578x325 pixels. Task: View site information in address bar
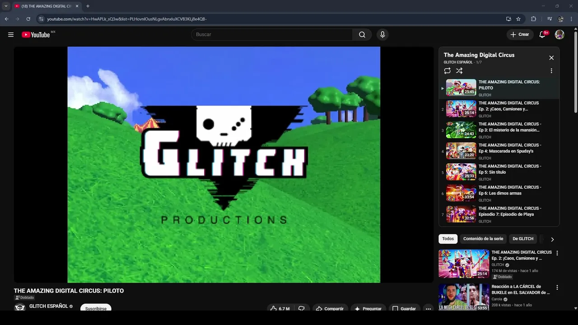coord(41,19)
